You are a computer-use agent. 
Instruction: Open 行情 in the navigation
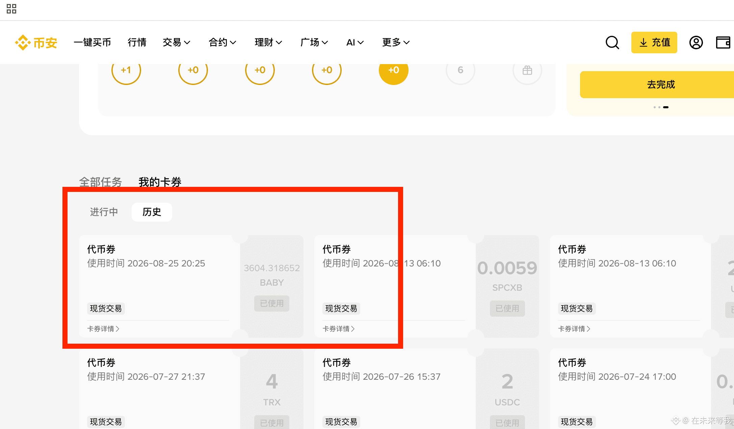(137, 42)
